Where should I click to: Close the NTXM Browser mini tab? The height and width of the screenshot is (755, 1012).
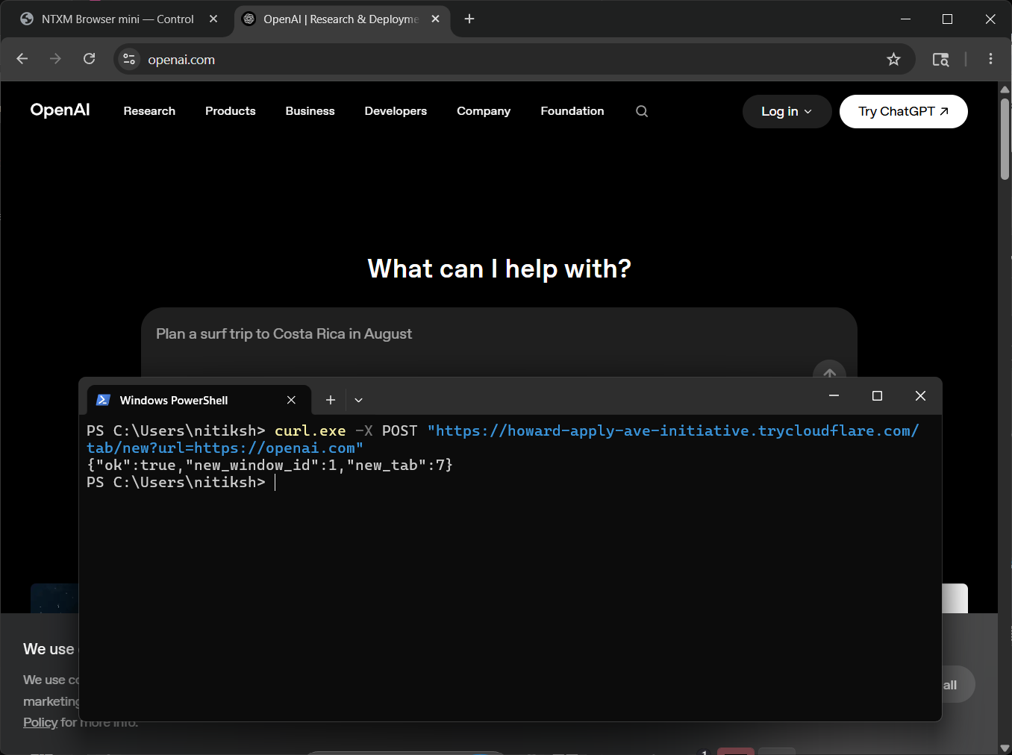[x=213, y=19]
